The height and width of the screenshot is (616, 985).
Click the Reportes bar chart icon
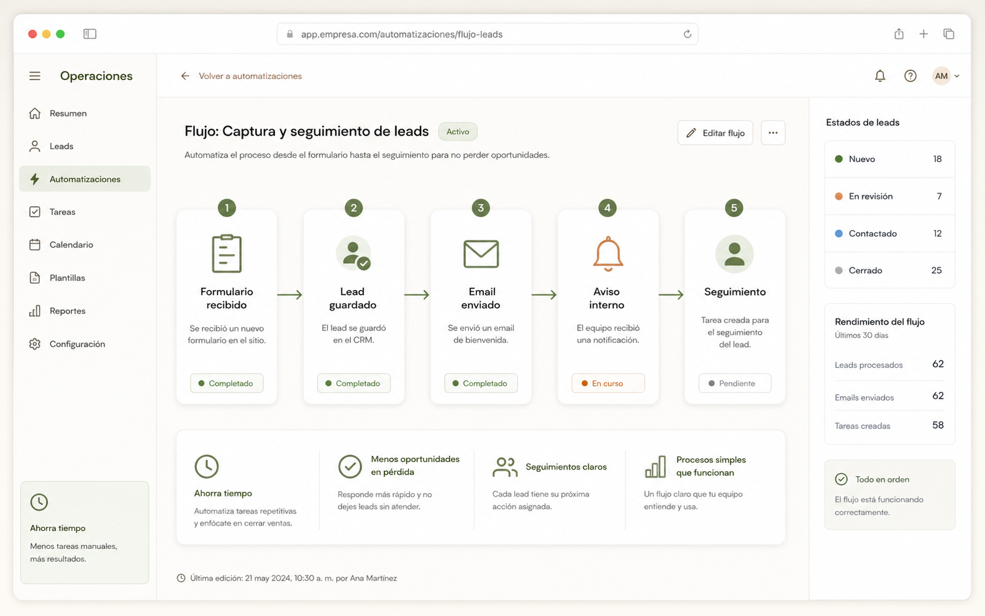[35, 310]
